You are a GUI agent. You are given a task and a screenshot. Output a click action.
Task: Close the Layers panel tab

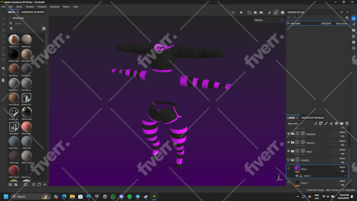pos(297,118)
